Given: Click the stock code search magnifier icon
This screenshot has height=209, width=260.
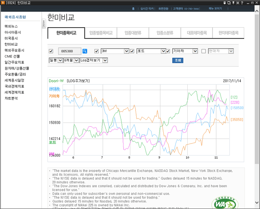Looking at the screenshot, I should tap(85, 51).
